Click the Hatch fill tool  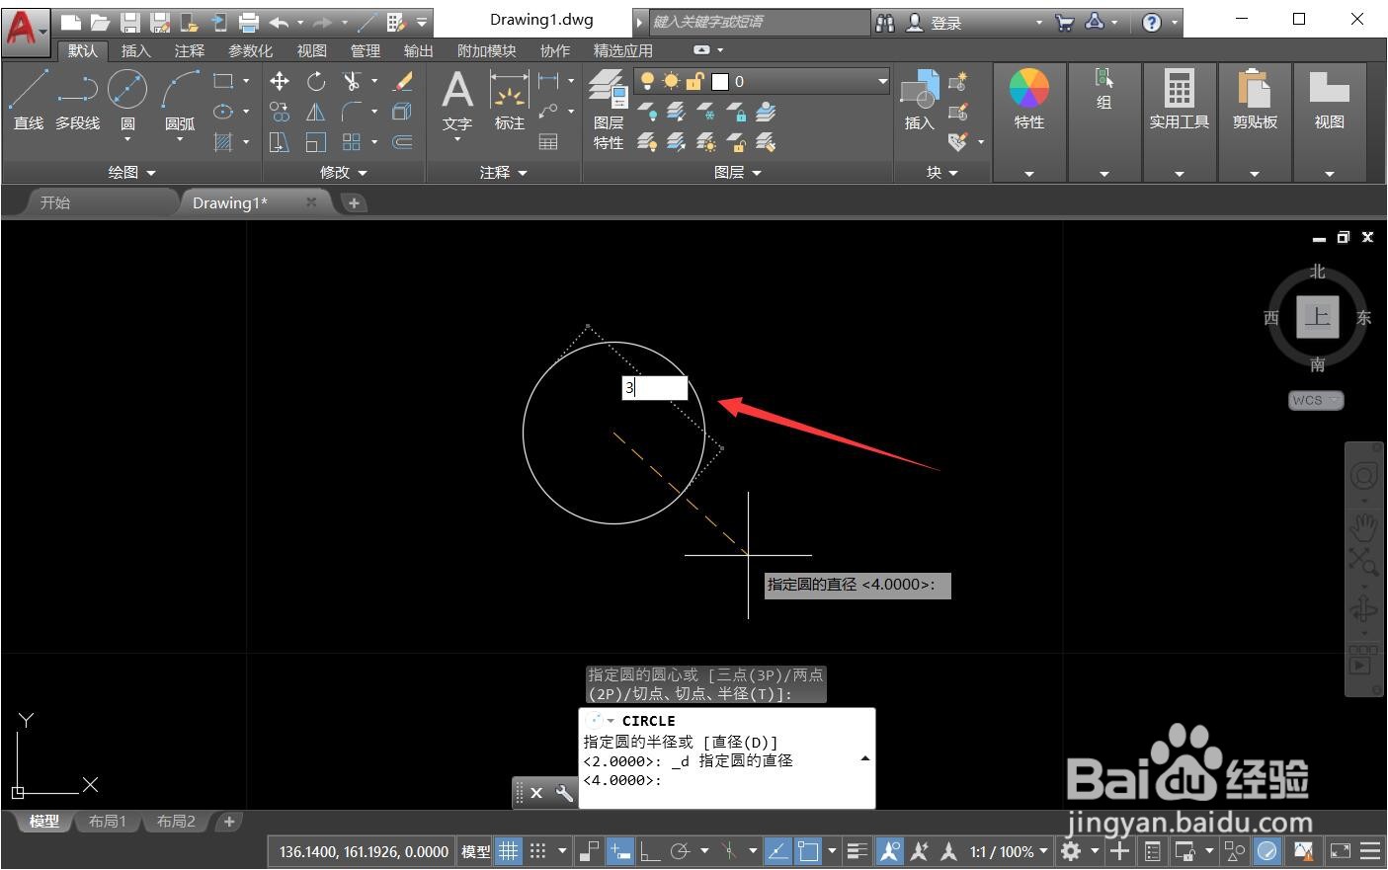[224, 142]
